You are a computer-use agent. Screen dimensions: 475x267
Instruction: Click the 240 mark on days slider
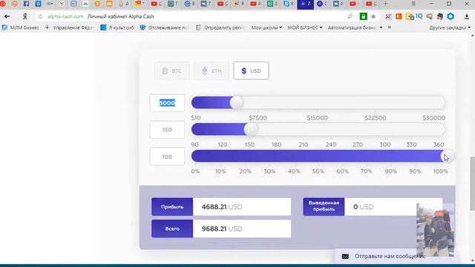[x=331, y=145]
